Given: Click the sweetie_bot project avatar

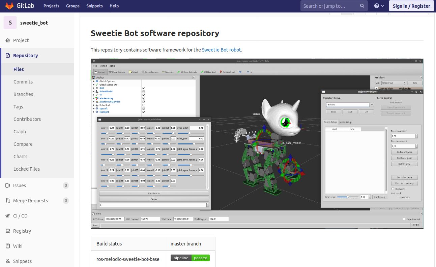Looking at the screenshot, I should click(x=10, y=23).
